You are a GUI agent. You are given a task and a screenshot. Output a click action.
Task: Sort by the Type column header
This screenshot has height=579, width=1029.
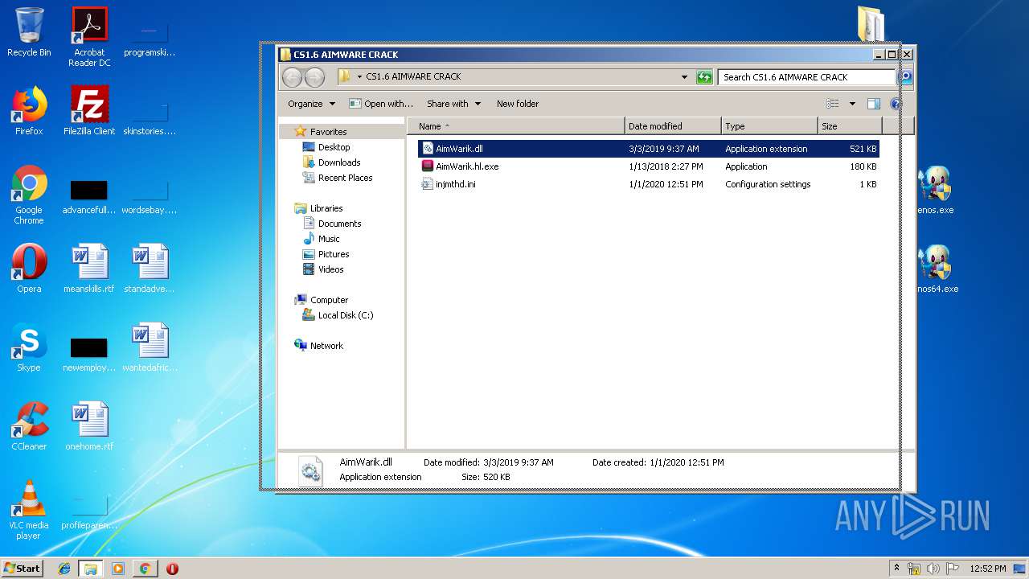tap(769, 126)
